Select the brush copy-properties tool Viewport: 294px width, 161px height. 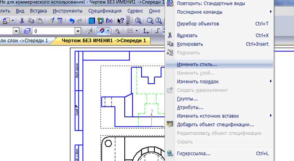click(x=52, y=21)
